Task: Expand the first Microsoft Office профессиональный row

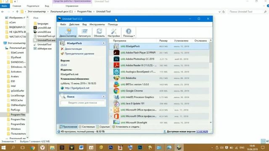Action: pos(111,110)
